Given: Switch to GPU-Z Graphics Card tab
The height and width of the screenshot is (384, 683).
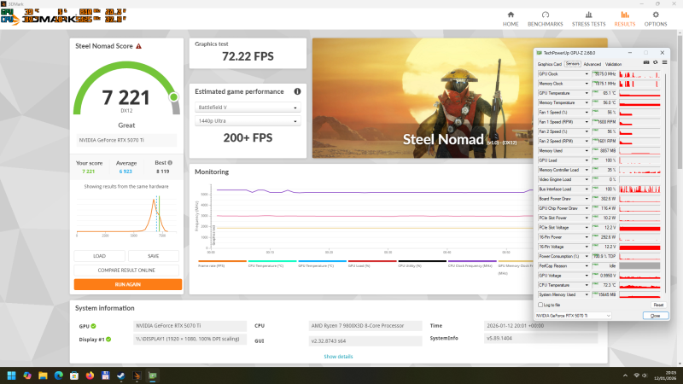Looking at the screenshot, I should (550, 64).
